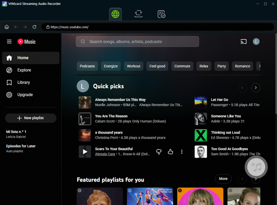Click the New playlist button
The height and width of the screenshot is (205, 277).
click(31, 118)
